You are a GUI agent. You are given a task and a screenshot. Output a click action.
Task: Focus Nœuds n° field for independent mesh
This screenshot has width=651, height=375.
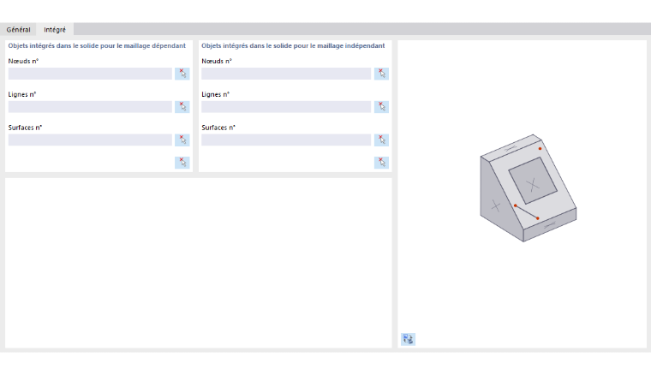pyautogui.click(x=286, y=74)
